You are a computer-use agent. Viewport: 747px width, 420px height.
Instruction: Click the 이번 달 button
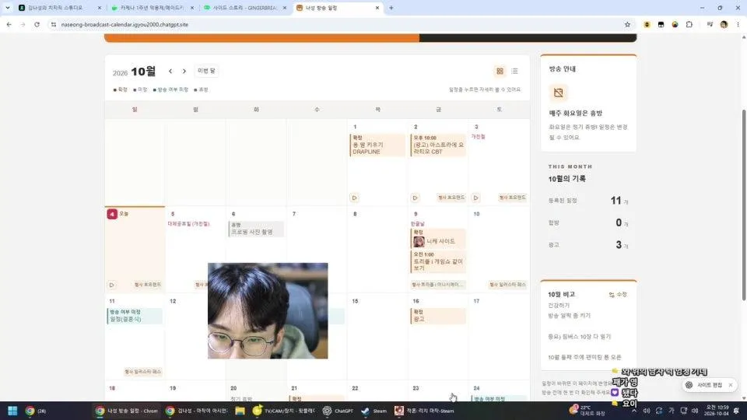[x=206, y=71]
